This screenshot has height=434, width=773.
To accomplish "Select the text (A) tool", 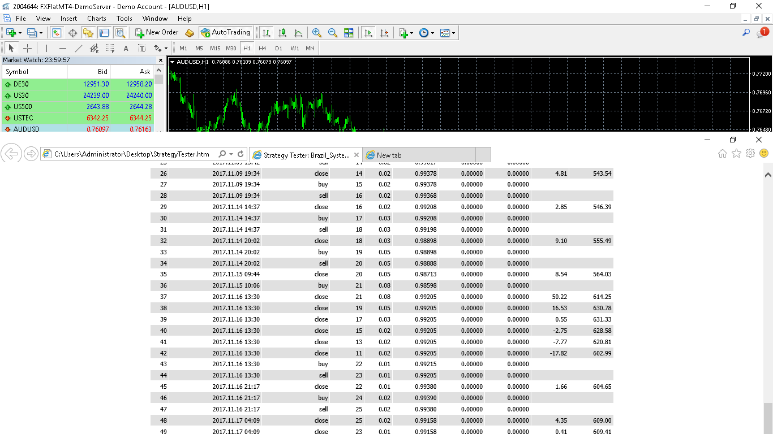I will coord(126,48).
